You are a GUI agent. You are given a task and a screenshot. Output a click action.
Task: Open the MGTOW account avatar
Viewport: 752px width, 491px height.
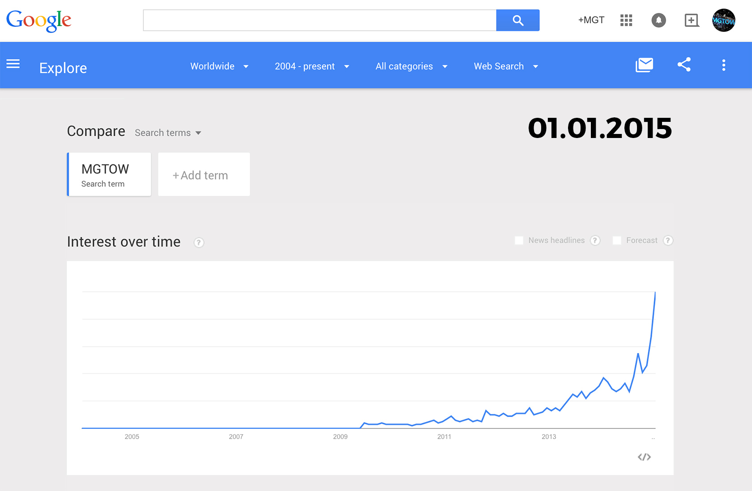tap(723, 20)
